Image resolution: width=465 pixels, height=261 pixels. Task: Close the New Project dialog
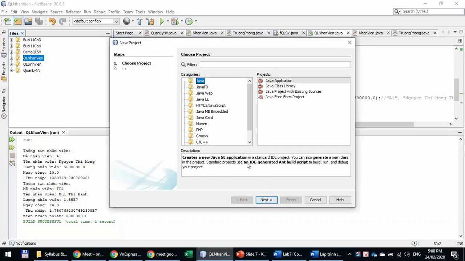[349, 43]
